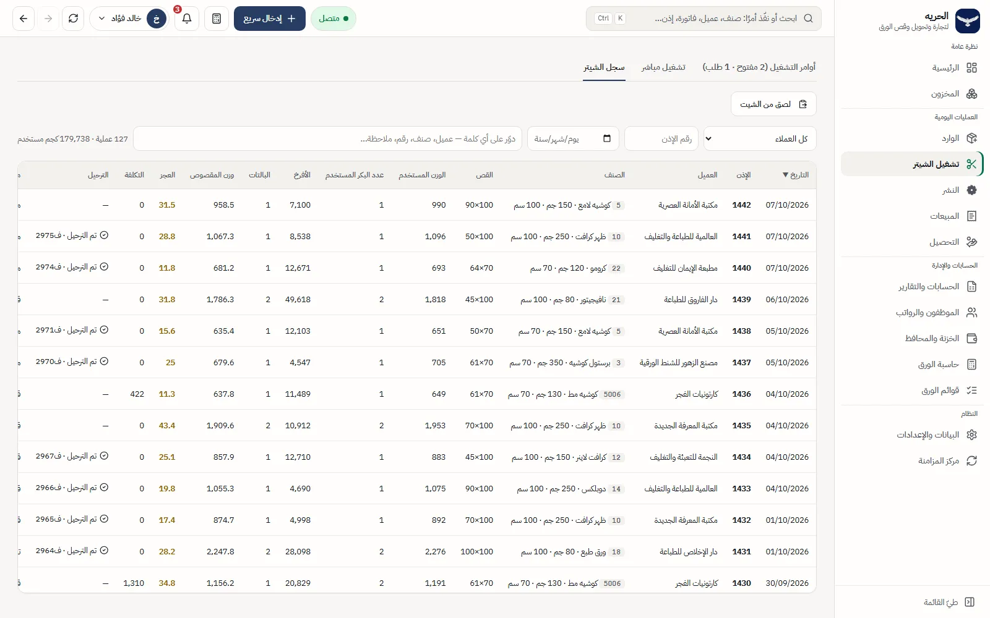Click customer دار الفاروق للطباعة
The height and width of the screenshot is (618, 990).
pos(691,300)
